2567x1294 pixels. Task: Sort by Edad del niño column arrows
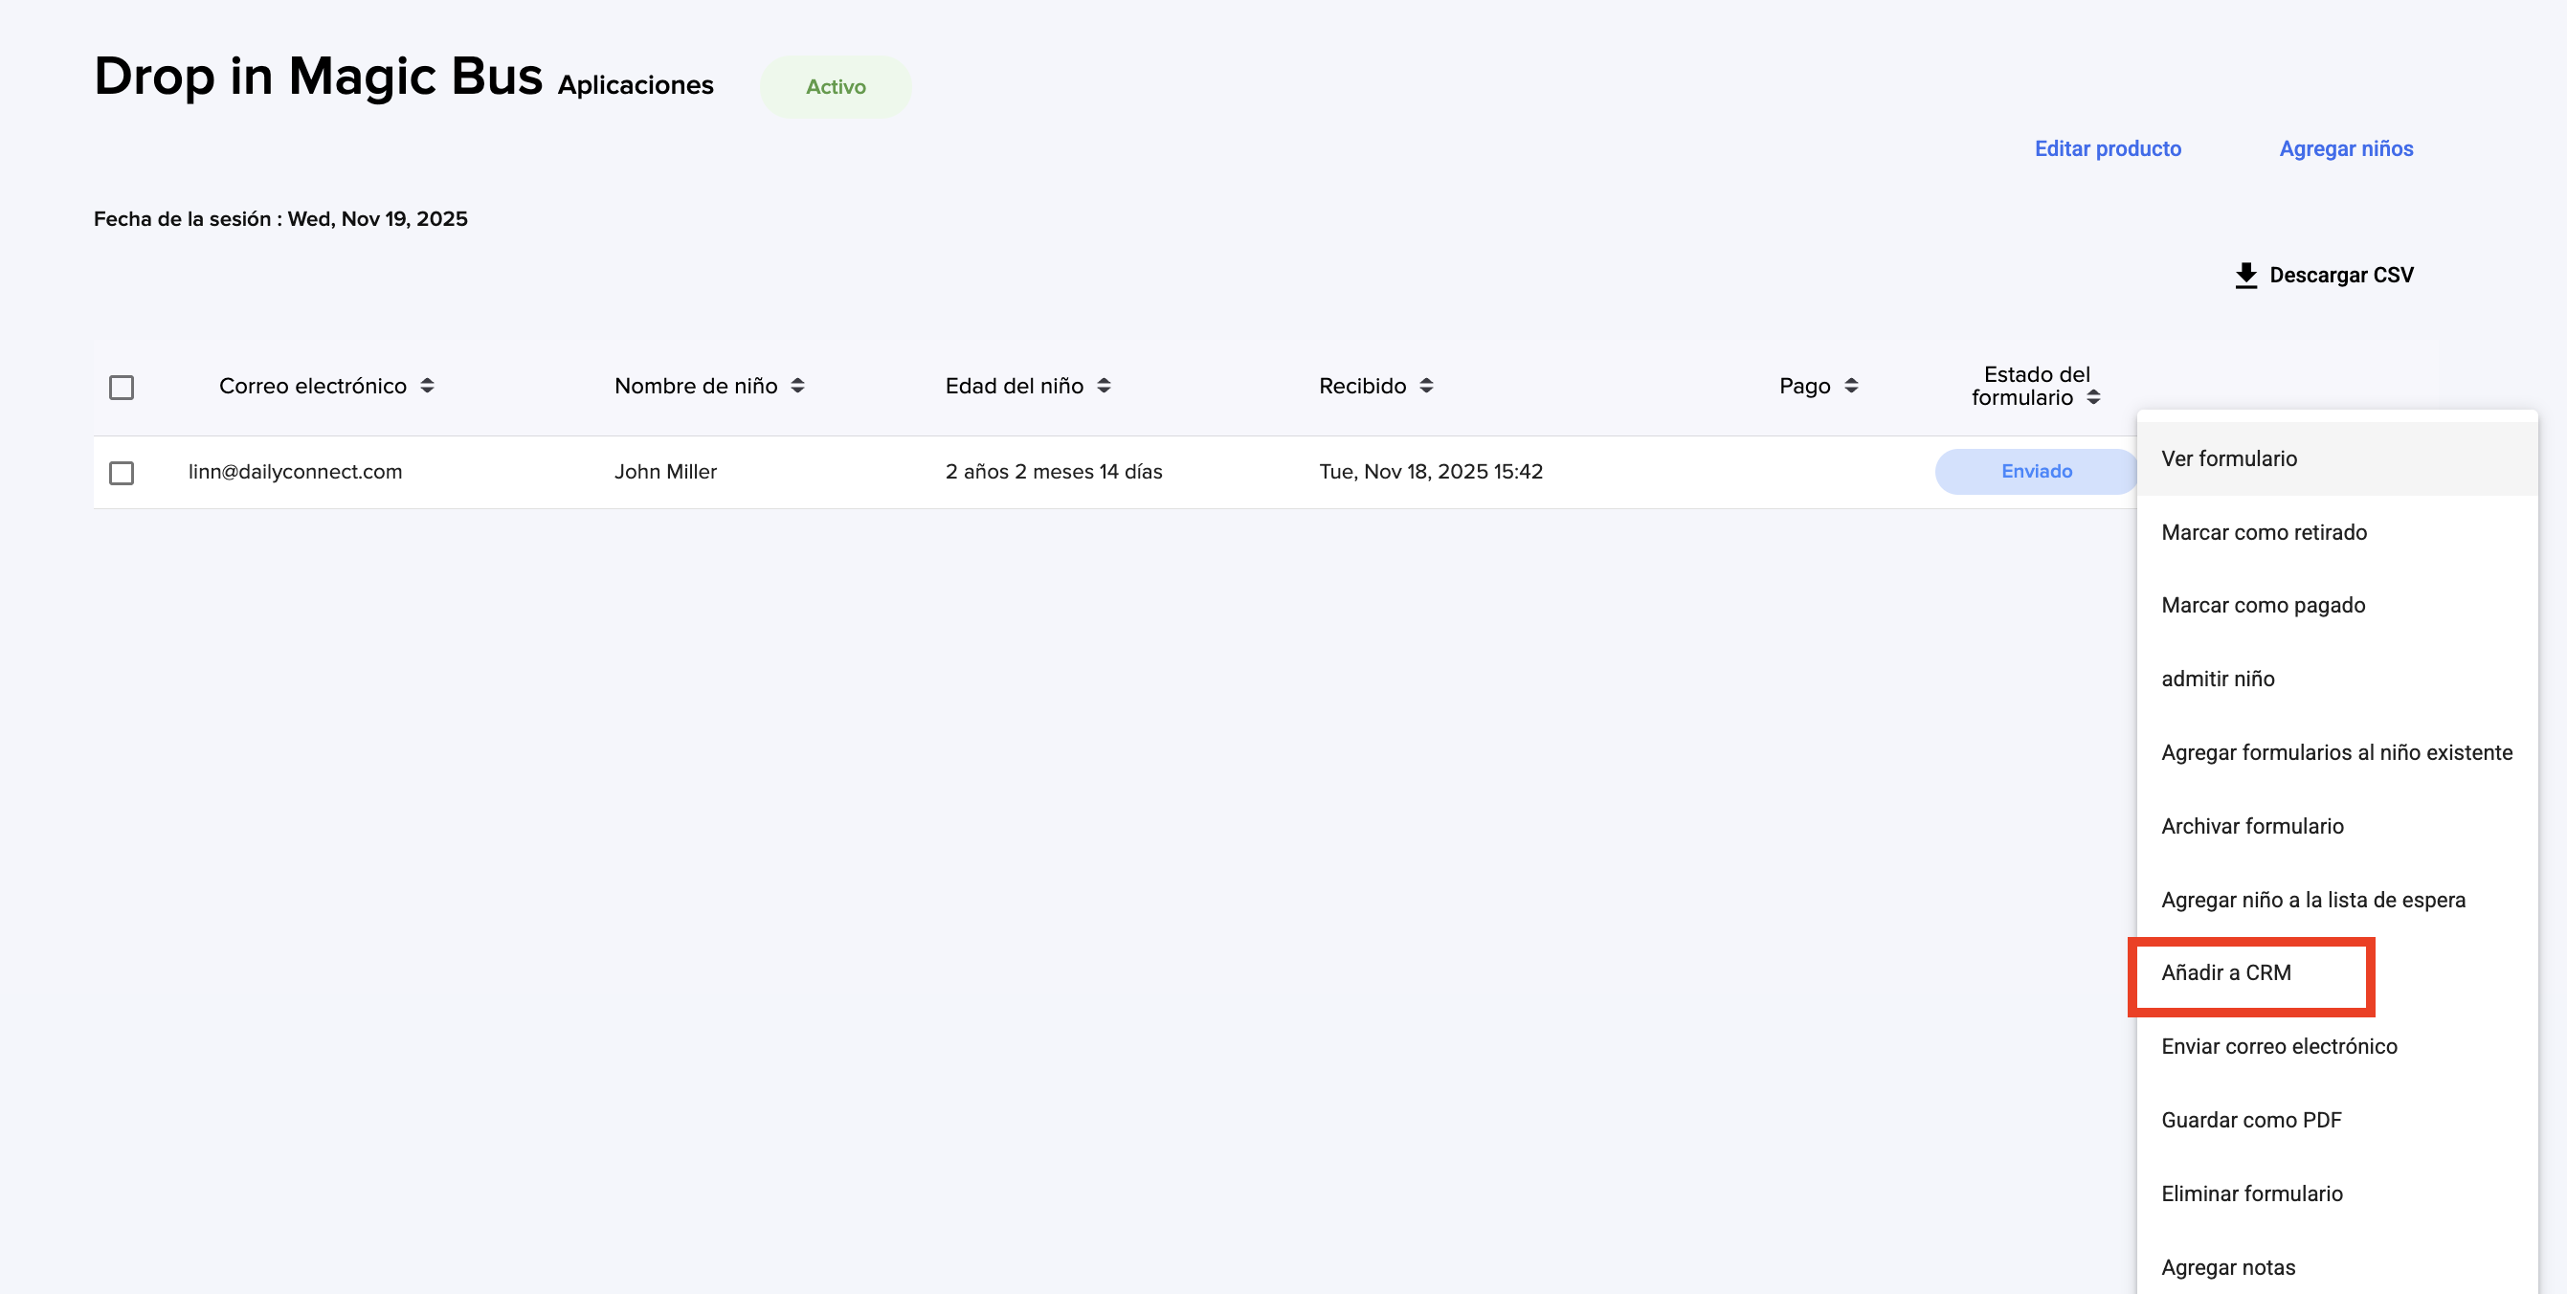1104,386
